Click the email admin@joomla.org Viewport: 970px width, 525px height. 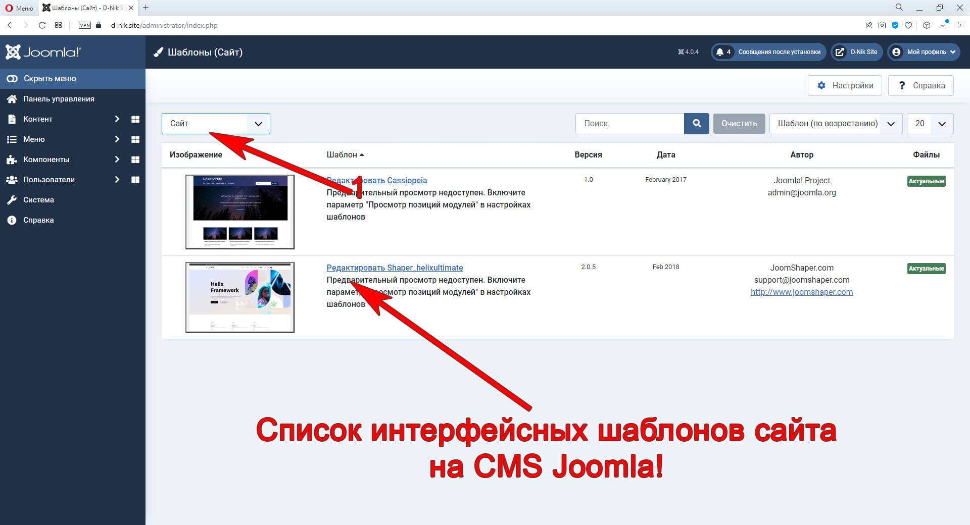click(802, 192)
